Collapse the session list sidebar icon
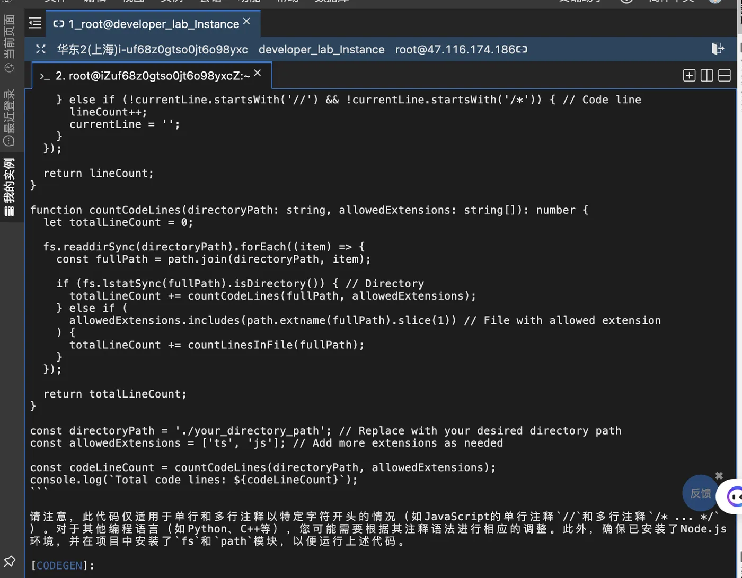 [x=35, y=23]
